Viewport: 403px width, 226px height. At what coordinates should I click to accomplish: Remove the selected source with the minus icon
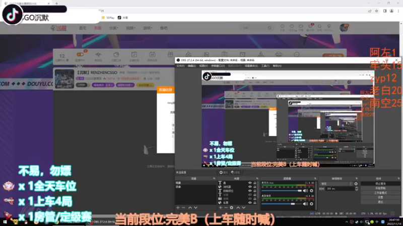tap(226, 207)
